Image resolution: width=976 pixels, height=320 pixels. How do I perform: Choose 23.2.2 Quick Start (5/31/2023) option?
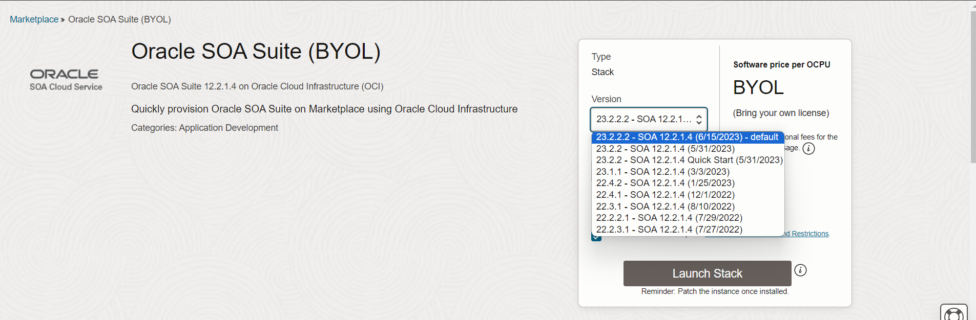click(x=688, y=160)
